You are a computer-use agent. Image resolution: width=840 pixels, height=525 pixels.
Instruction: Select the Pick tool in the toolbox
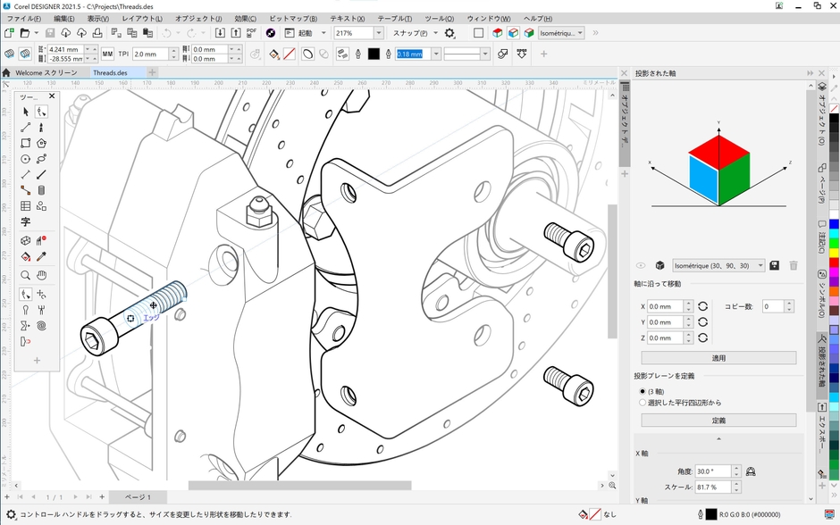click(25, 112)
